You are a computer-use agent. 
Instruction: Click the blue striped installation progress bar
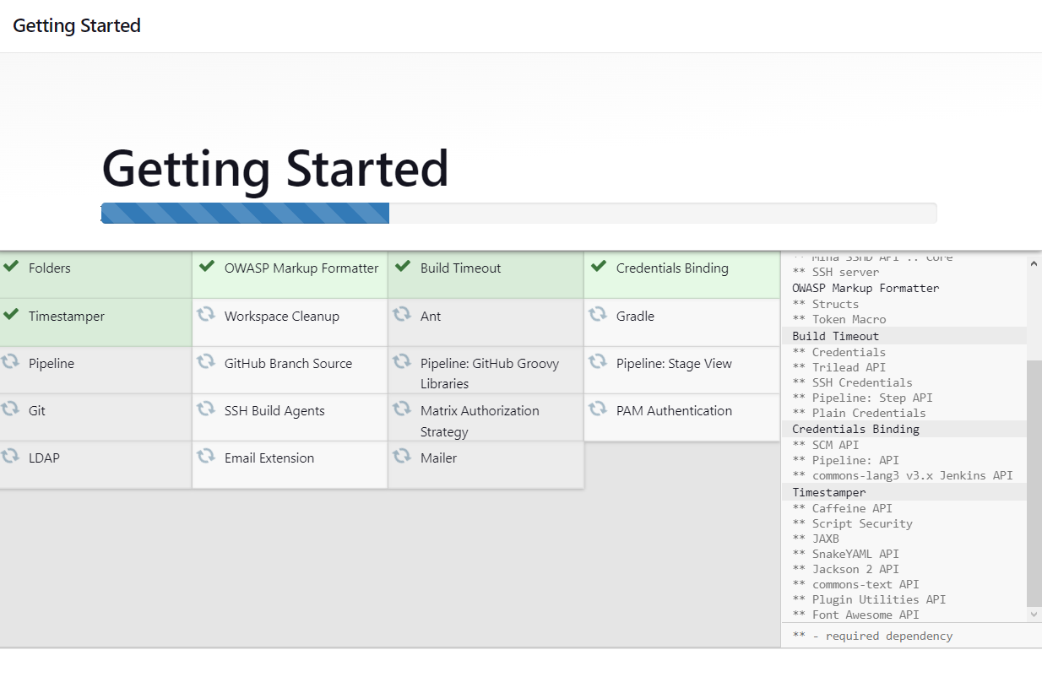245,214
